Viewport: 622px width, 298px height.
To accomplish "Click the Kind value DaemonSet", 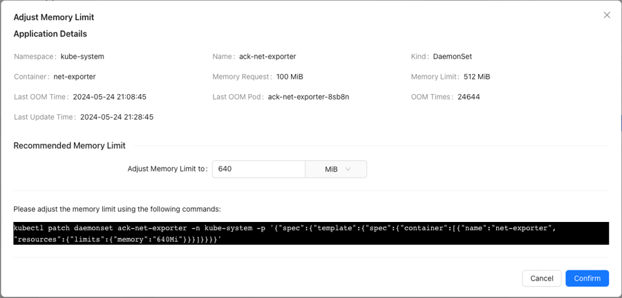I will click(452, 56).
